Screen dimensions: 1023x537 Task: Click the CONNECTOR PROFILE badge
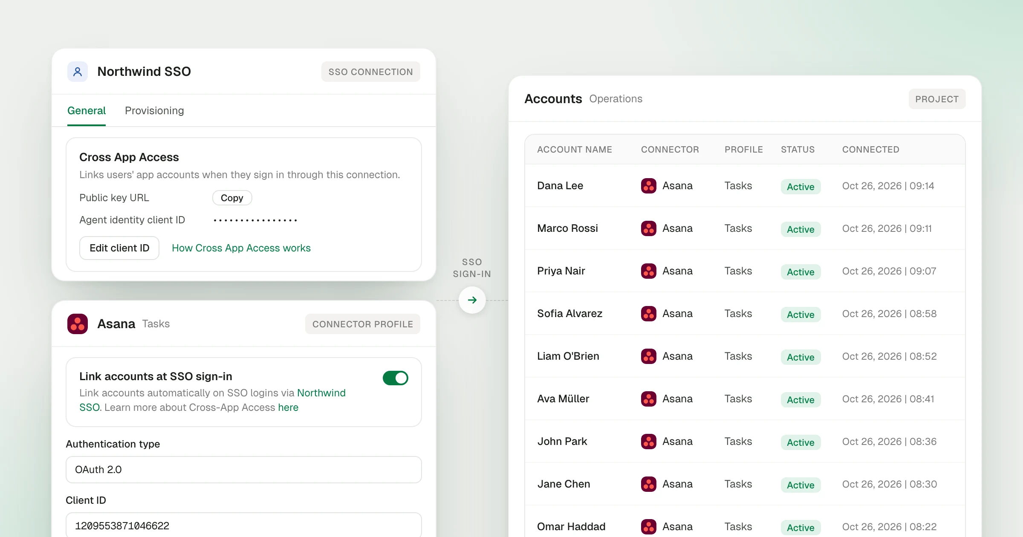click(363, 324)
